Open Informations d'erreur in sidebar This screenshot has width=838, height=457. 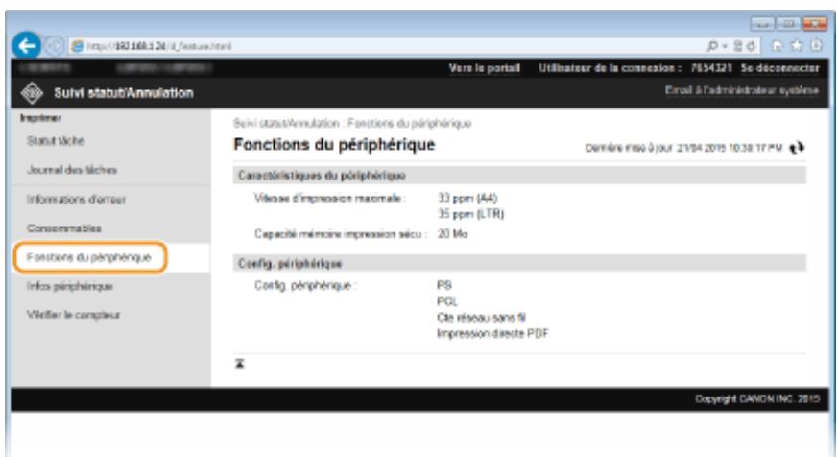point(76,200)
